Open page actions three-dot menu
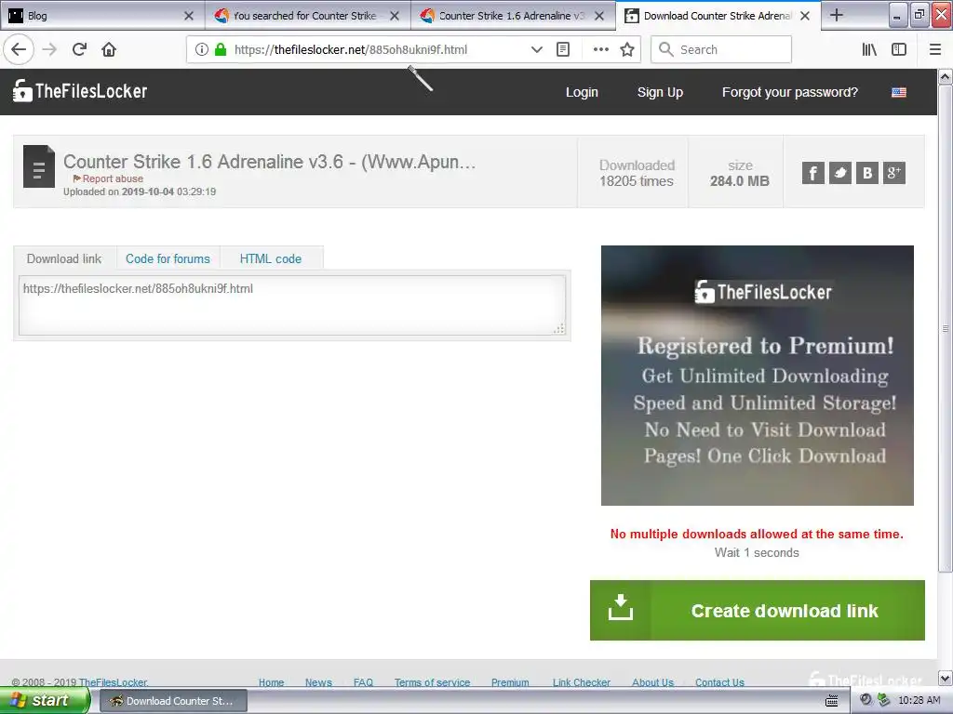Screen dimensions: 953x714 (600, 50)
